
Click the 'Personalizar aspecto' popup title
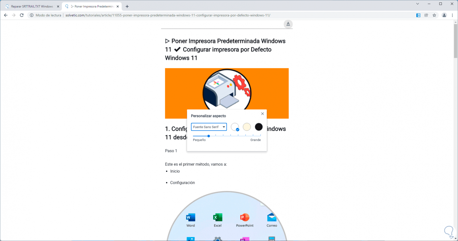click(x=208, y=116)
